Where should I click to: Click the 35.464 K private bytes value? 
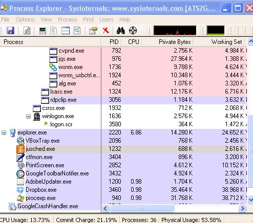(181, 190)
